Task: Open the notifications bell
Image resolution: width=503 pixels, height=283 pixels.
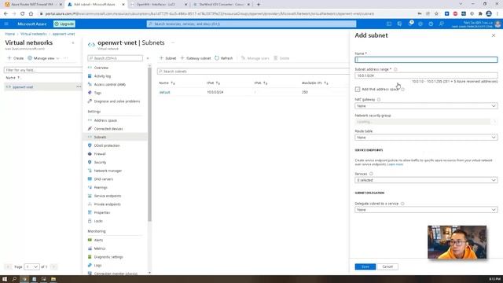Action: tap(410, 24)
